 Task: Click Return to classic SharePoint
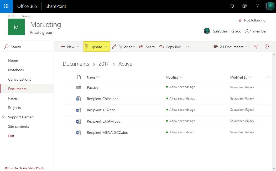[x=24, y=168]
